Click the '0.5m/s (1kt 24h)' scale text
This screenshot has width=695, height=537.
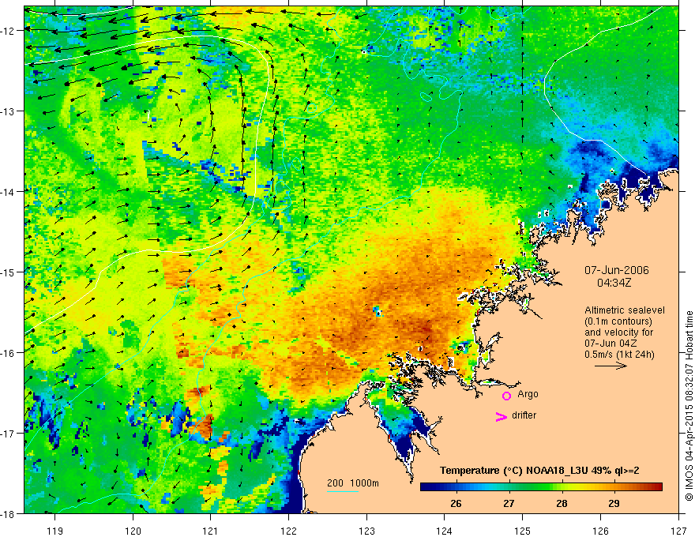click(619, 355)
